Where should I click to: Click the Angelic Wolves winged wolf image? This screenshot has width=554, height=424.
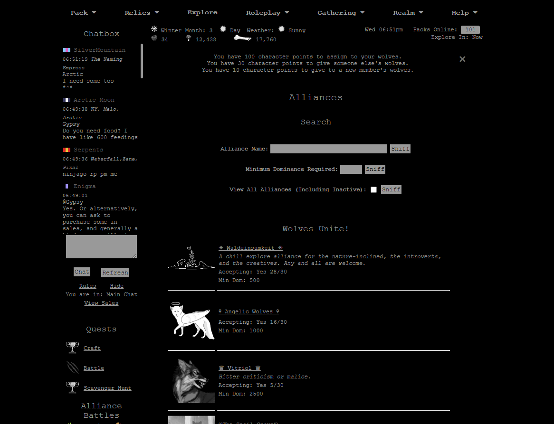191,320
